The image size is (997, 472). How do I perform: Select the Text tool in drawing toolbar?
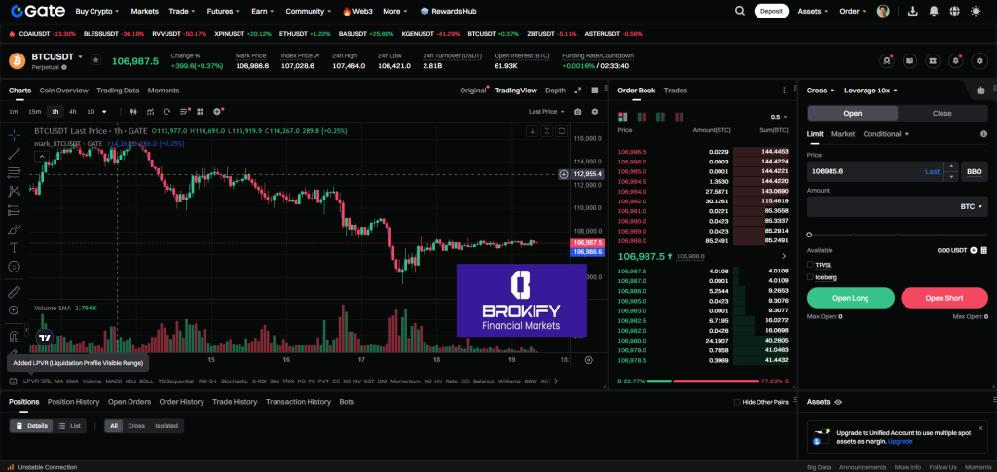point(15,247)
